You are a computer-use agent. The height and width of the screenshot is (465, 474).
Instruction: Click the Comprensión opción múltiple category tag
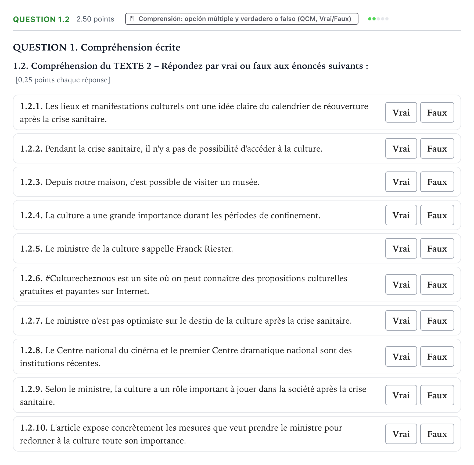(x=242, y=19)
